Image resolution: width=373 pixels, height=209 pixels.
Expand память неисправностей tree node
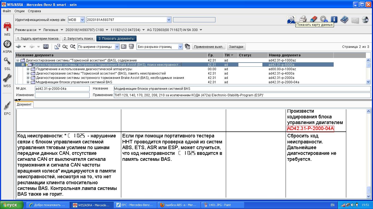[28, 73]
